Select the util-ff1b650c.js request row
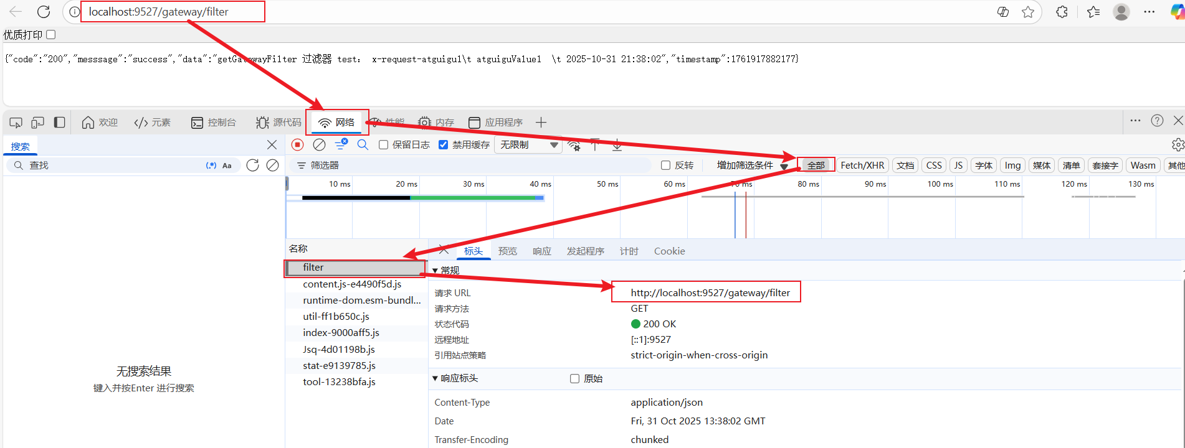Image resolution: width=1185 pixels, height=448 pixels. (356, 317)
